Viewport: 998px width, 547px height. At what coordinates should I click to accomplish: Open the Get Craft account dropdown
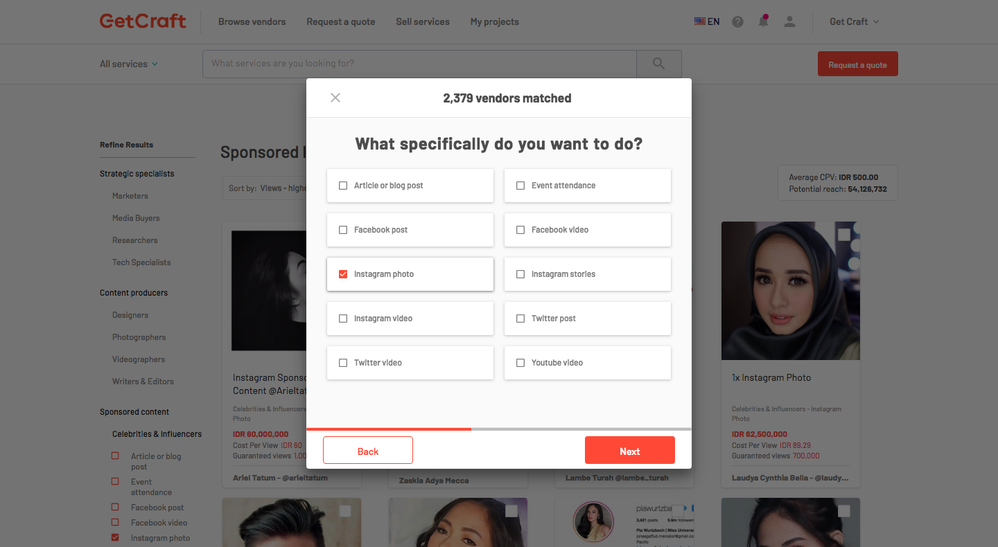(x=855, y=21)
